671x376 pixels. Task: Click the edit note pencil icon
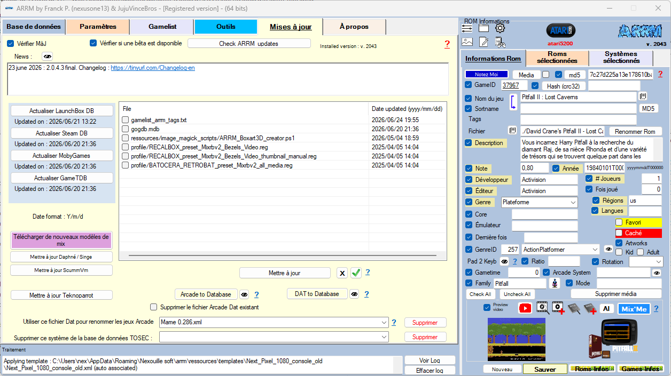pyautogui.click(x=483, y=42)
